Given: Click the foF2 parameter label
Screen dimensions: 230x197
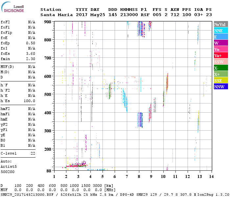Looking at the screenshot, I should tap(5, 22).
